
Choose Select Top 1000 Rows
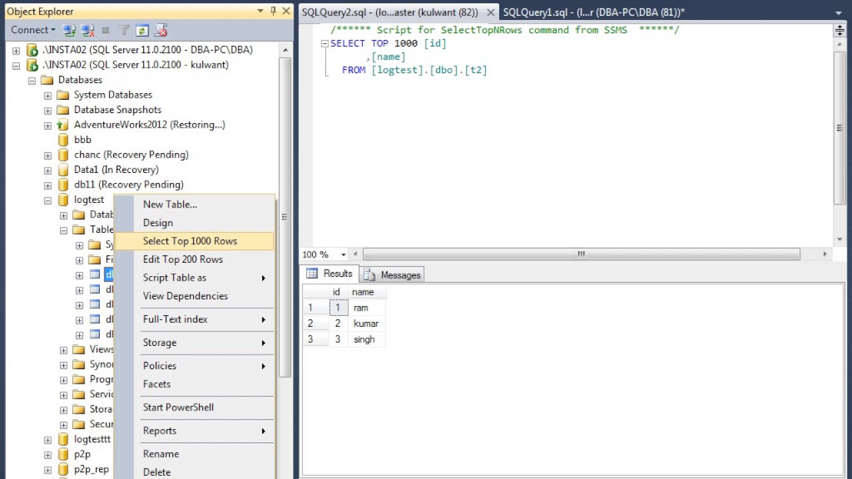[194, 241]
